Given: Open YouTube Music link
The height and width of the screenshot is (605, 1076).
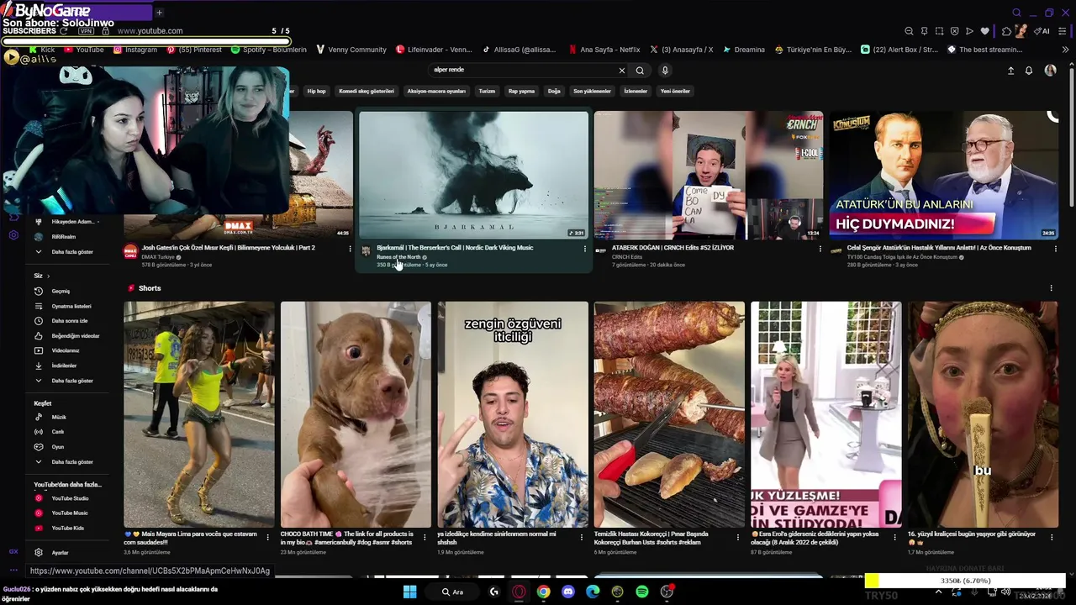Looking at the screenshot, I should point(70,513).
